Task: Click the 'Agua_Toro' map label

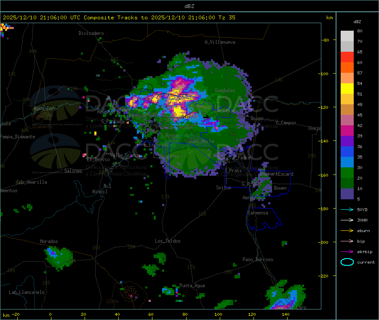Action: pyautogui.click(x=45, y=108)
